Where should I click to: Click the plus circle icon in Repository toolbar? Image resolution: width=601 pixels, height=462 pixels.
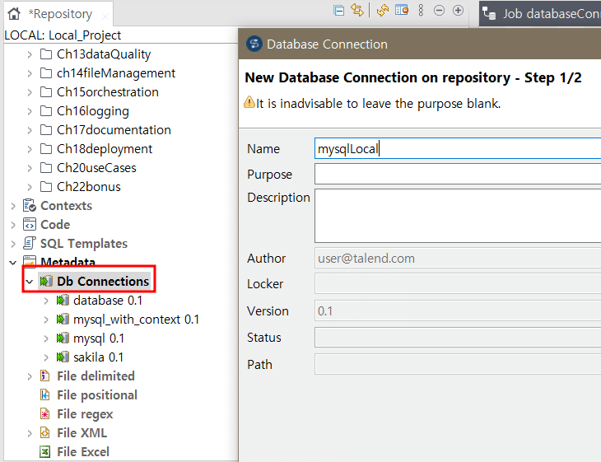click(458, 11)
